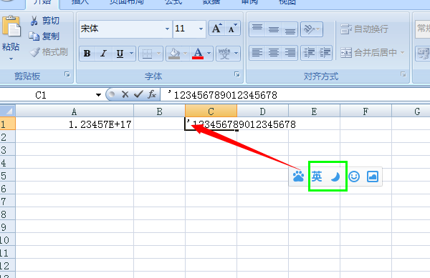Decrease font size with small A

point(232,28)
